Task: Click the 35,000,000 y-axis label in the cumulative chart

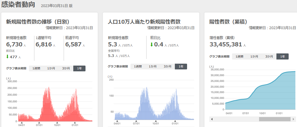Action: [x=217, y=69]
